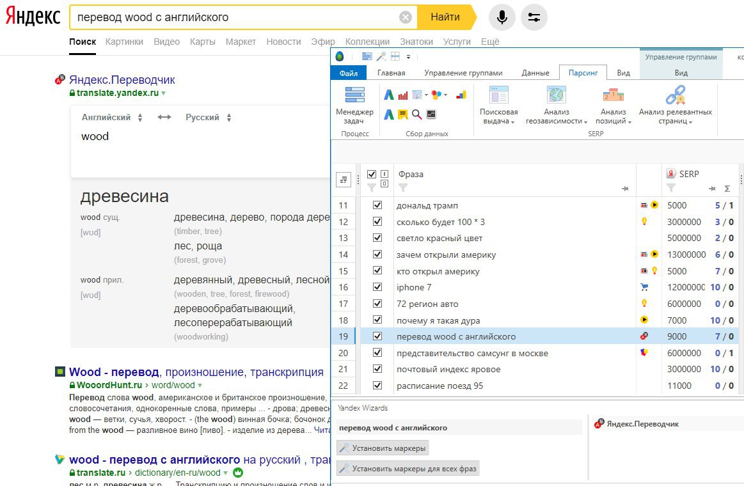The image size is (744, 486).
Task: Expand the Анализ геозависимости dropdown arrow
Action: tap(585, 122)
